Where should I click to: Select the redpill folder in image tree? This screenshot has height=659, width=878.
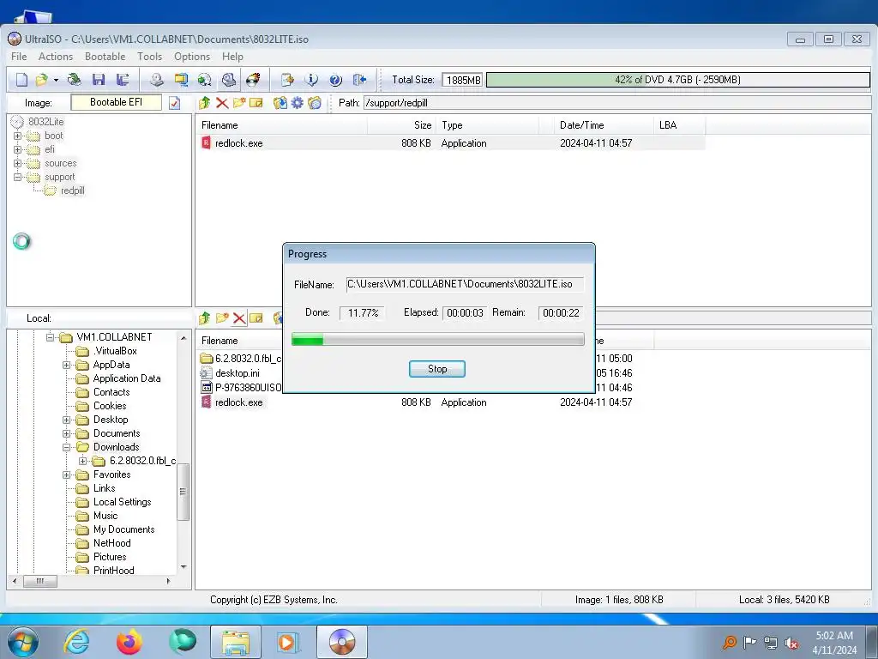tap(72, 190)
